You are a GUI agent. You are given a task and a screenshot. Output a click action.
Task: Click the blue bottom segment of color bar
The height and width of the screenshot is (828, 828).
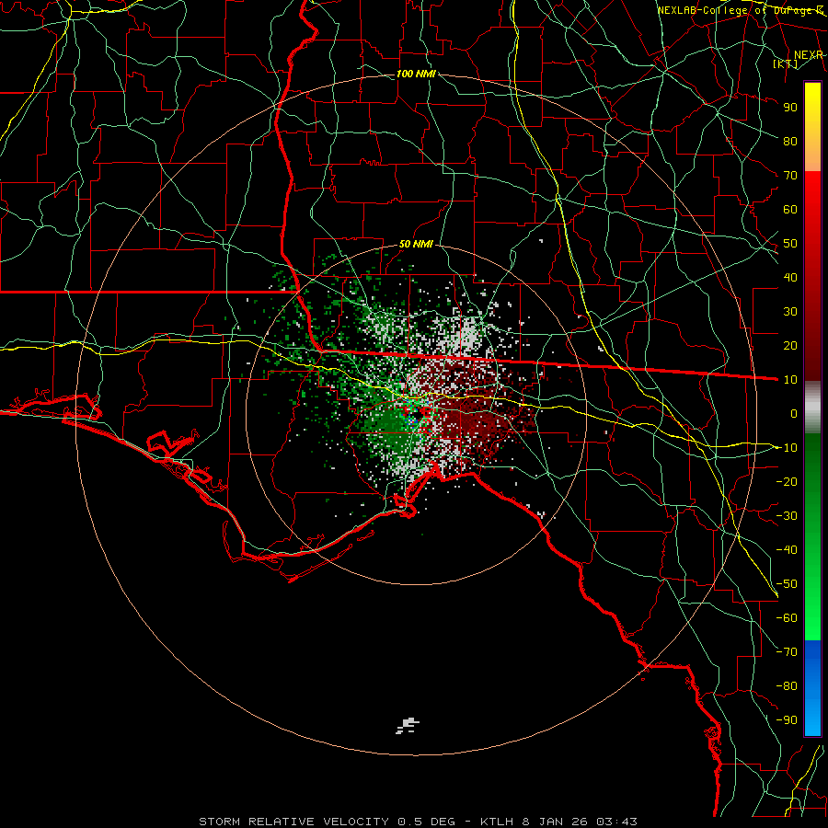812,688
